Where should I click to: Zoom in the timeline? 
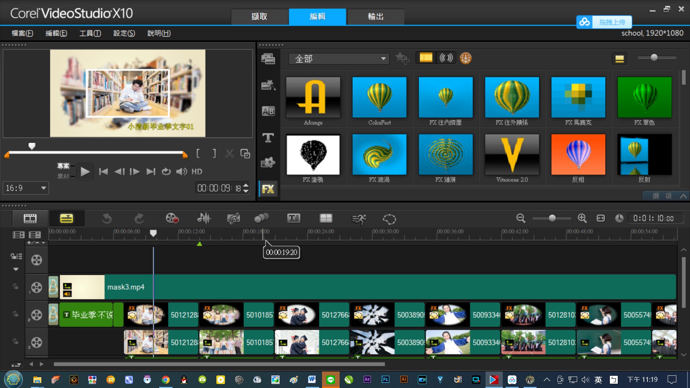(582, 218)
